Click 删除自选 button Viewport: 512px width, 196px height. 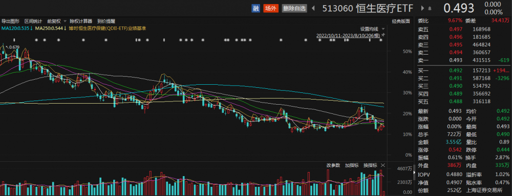(x=294, y=9)
